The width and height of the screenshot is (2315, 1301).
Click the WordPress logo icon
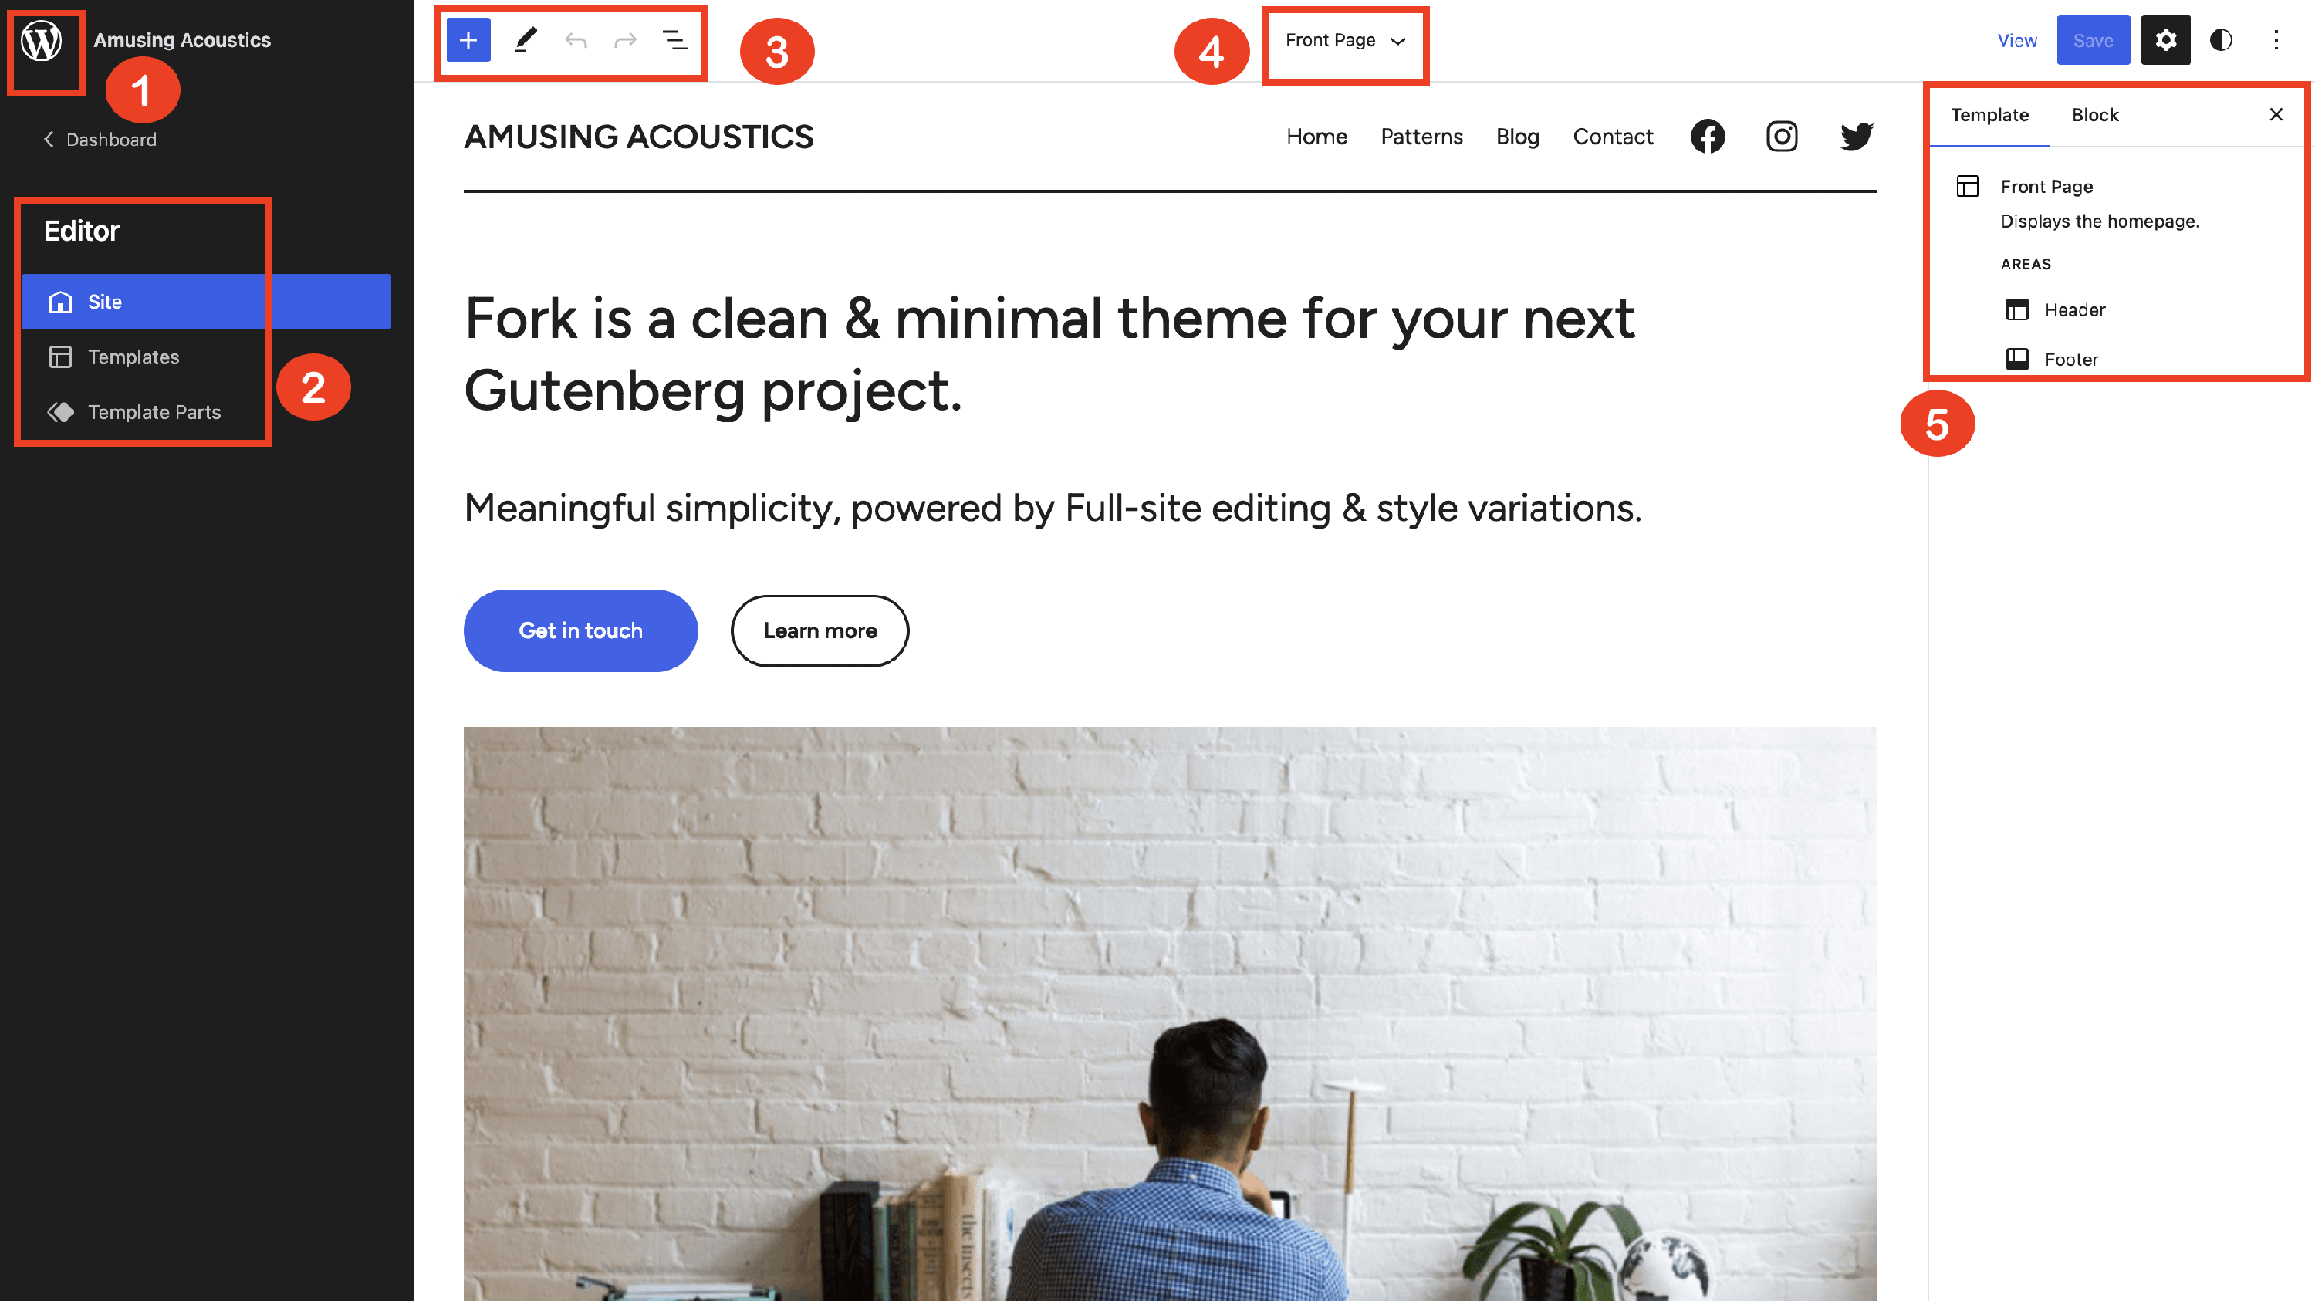42,40
